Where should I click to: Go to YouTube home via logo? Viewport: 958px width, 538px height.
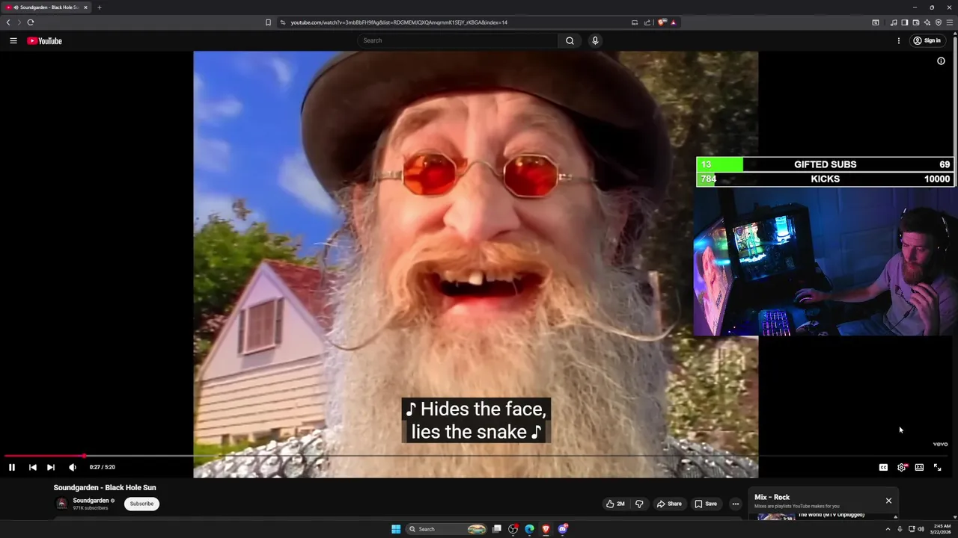tap(45, 40)
